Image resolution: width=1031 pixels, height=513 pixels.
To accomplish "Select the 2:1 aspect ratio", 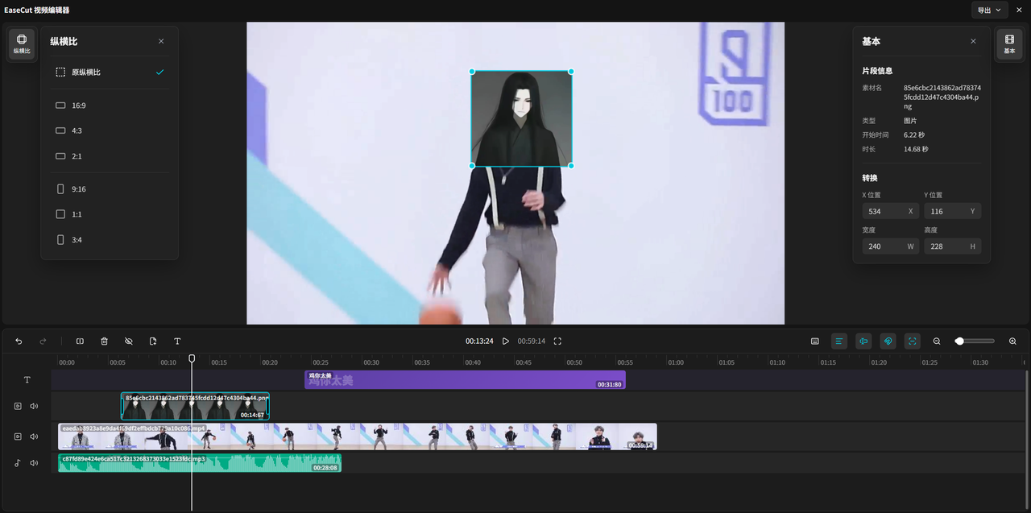I will point(110,156).
